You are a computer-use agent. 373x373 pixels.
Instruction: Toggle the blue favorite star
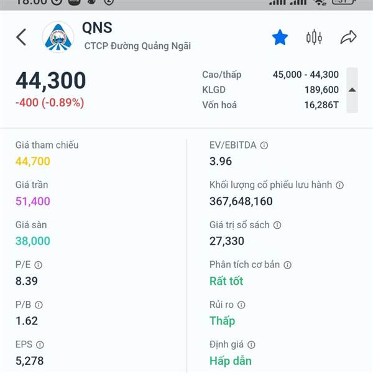[280, 38]
